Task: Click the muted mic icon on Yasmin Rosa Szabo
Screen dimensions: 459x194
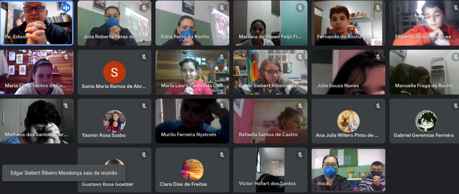Action: [144, 106]
